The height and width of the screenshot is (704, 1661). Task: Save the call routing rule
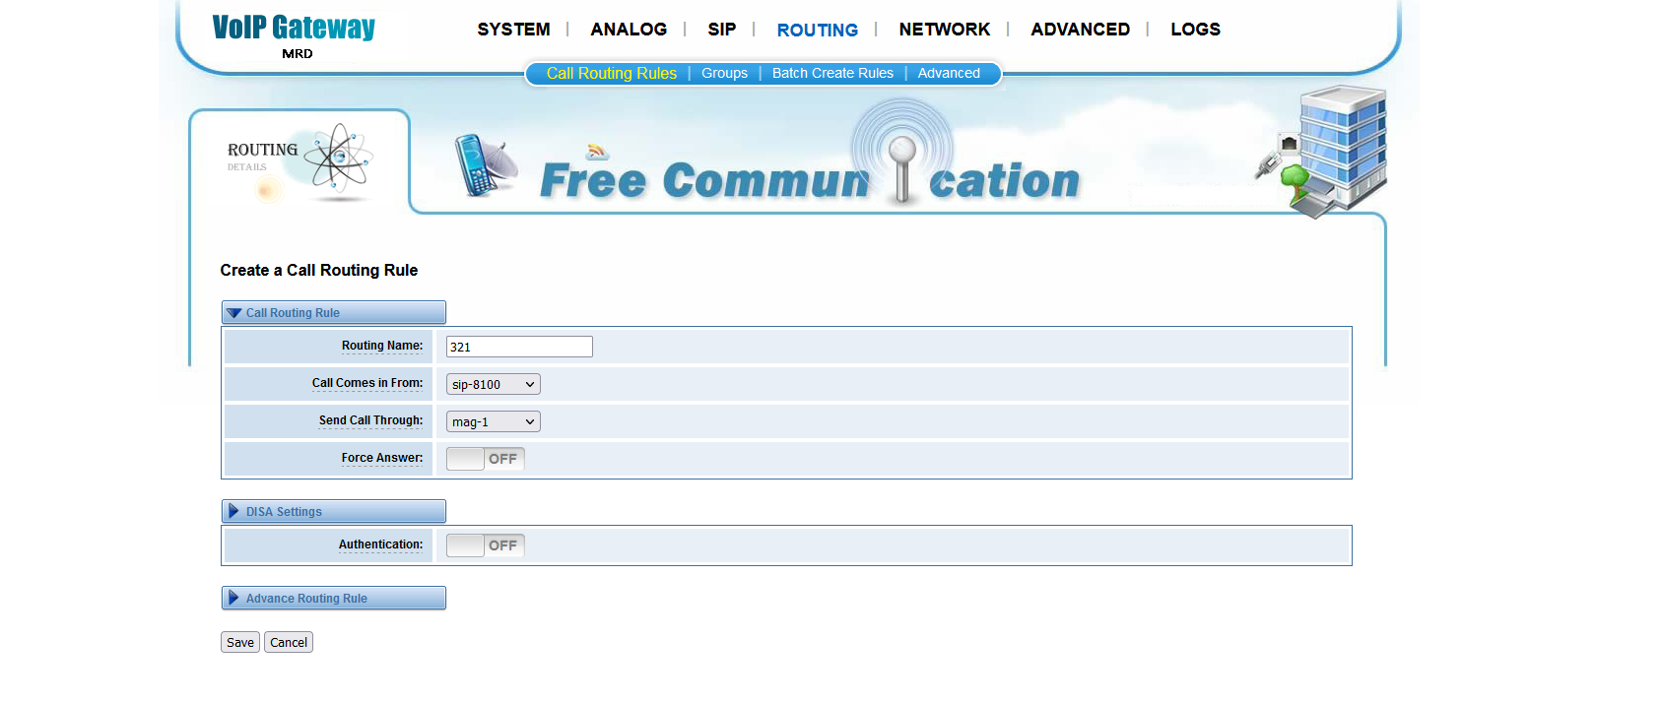tap(240, 642)
